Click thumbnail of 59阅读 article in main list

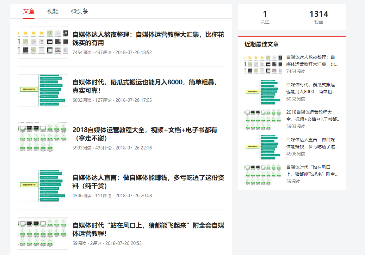pos(43,234)
